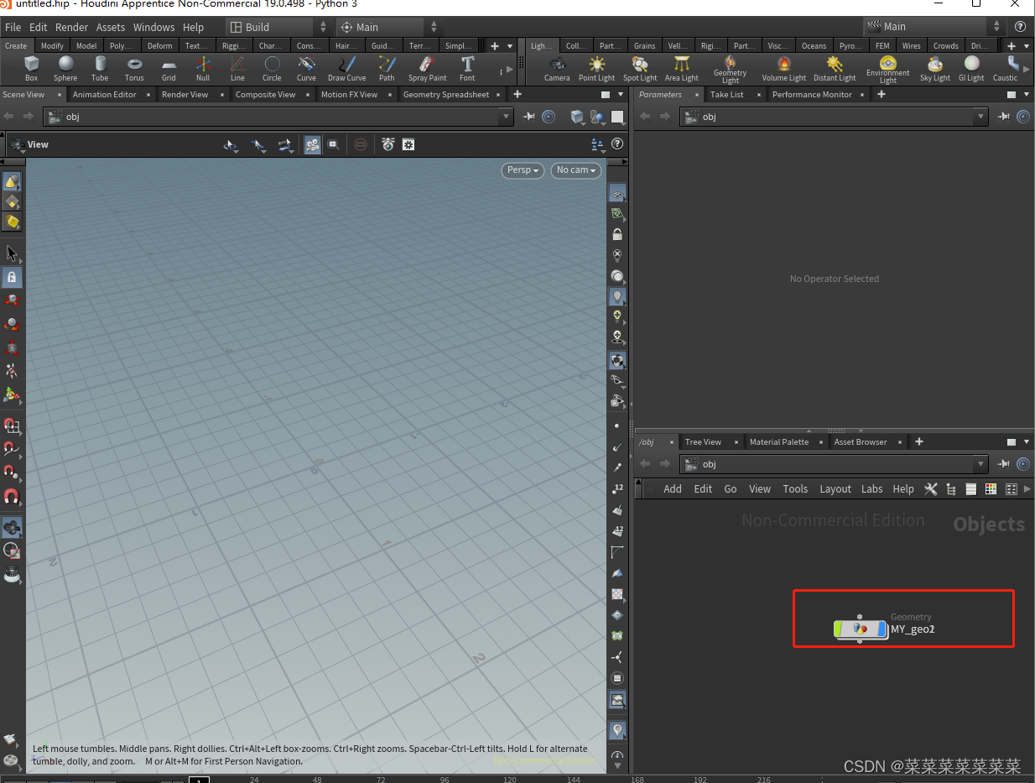Toggle pin on the Scene View pane
This screenshot has width=1035, height=783.
[529, 117]
